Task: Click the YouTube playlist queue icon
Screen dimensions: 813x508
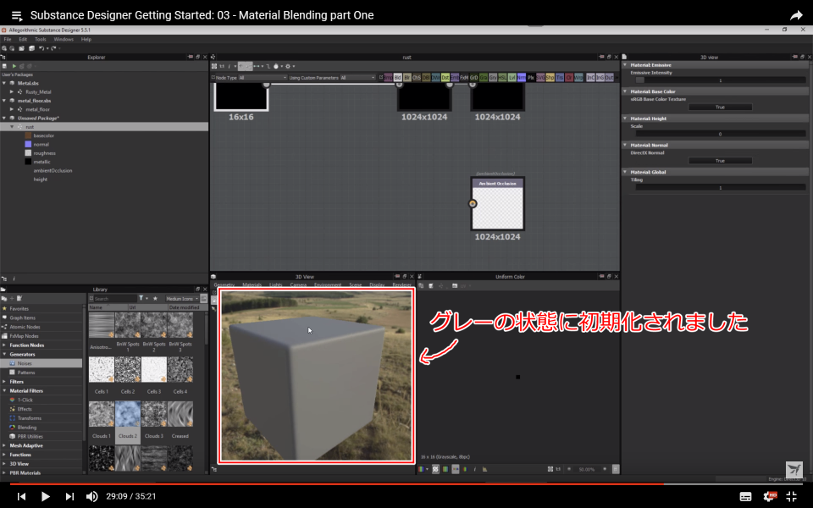Action: click(17, 15)
